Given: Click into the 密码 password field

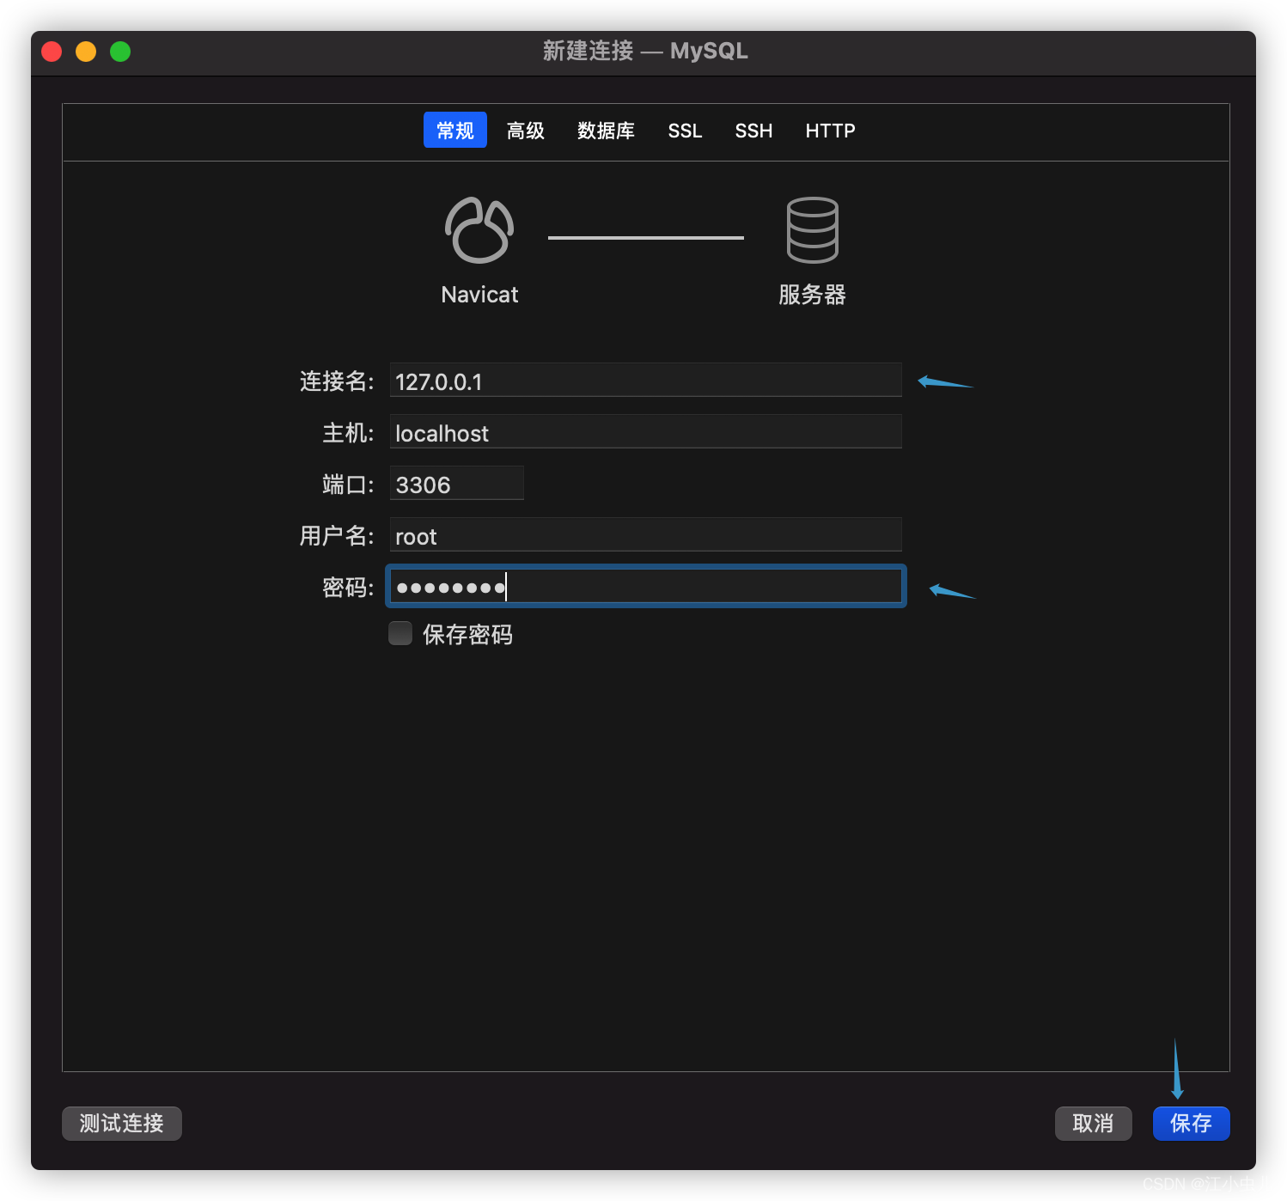Looking at the screenshot, I should click(x=645, y=586).
